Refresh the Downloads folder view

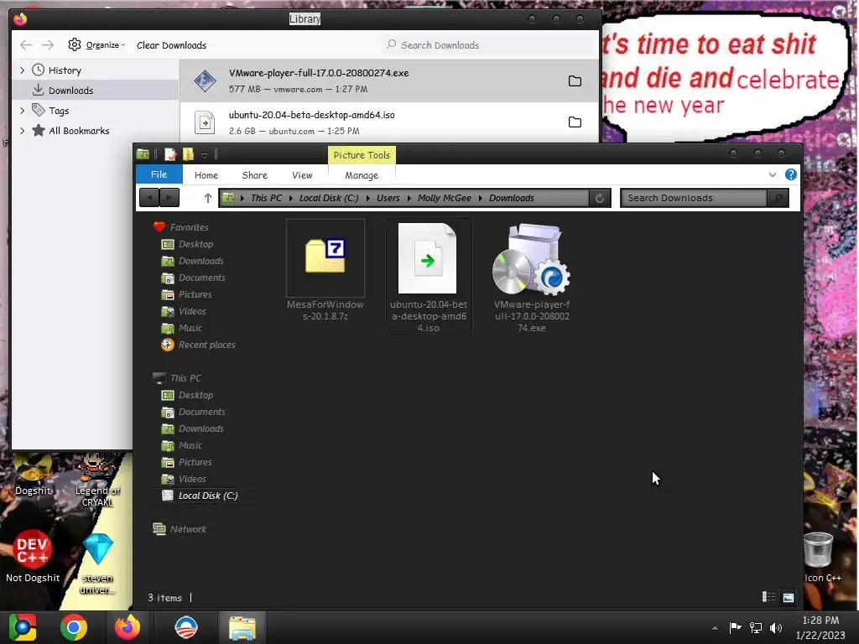click(x=600, y=198)
